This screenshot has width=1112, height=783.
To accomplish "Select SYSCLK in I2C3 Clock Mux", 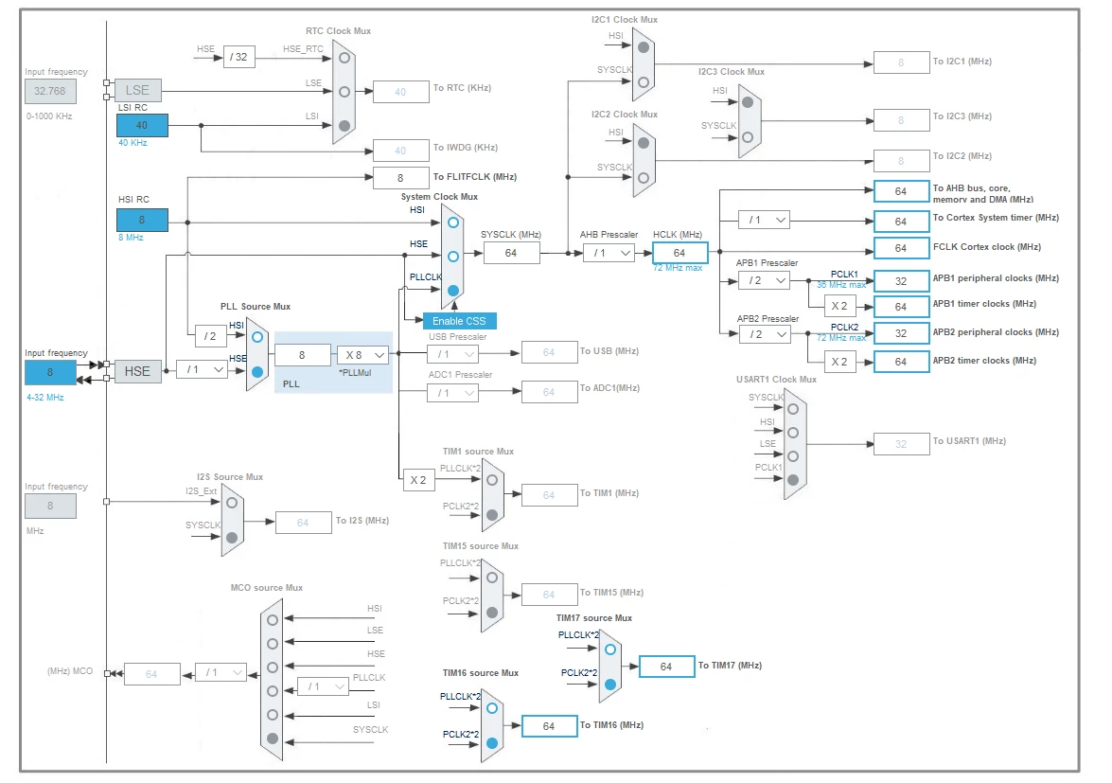I will tap(748, 137).
